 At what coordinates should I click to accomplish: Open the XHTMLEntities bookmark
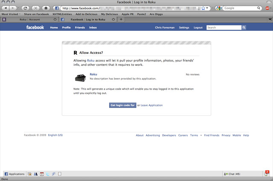point(62,14)
